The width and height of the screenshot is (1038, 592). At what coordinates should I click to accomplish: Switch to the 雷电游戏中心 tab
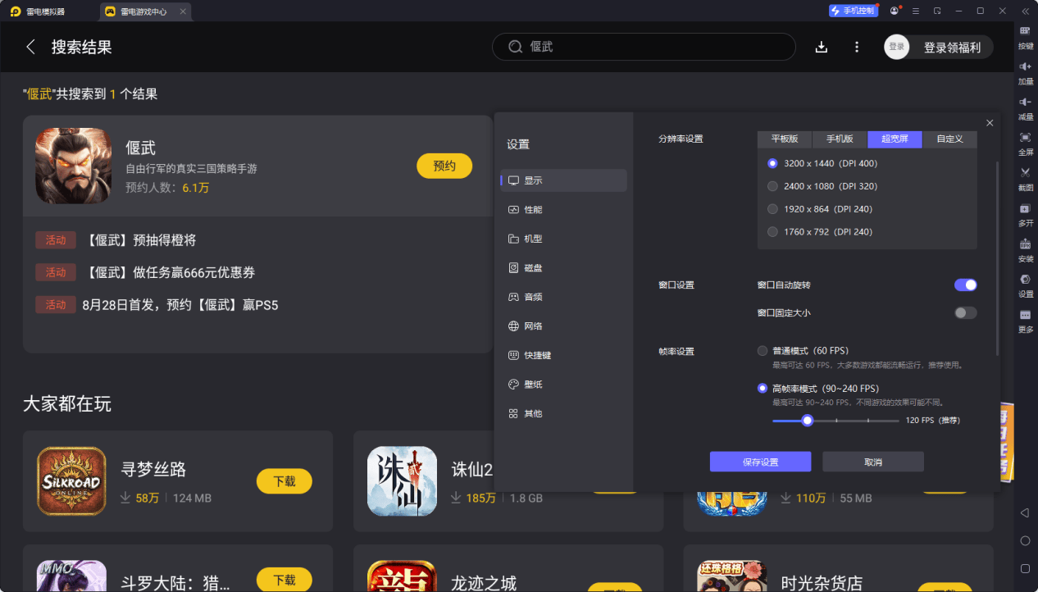point(144,11)
